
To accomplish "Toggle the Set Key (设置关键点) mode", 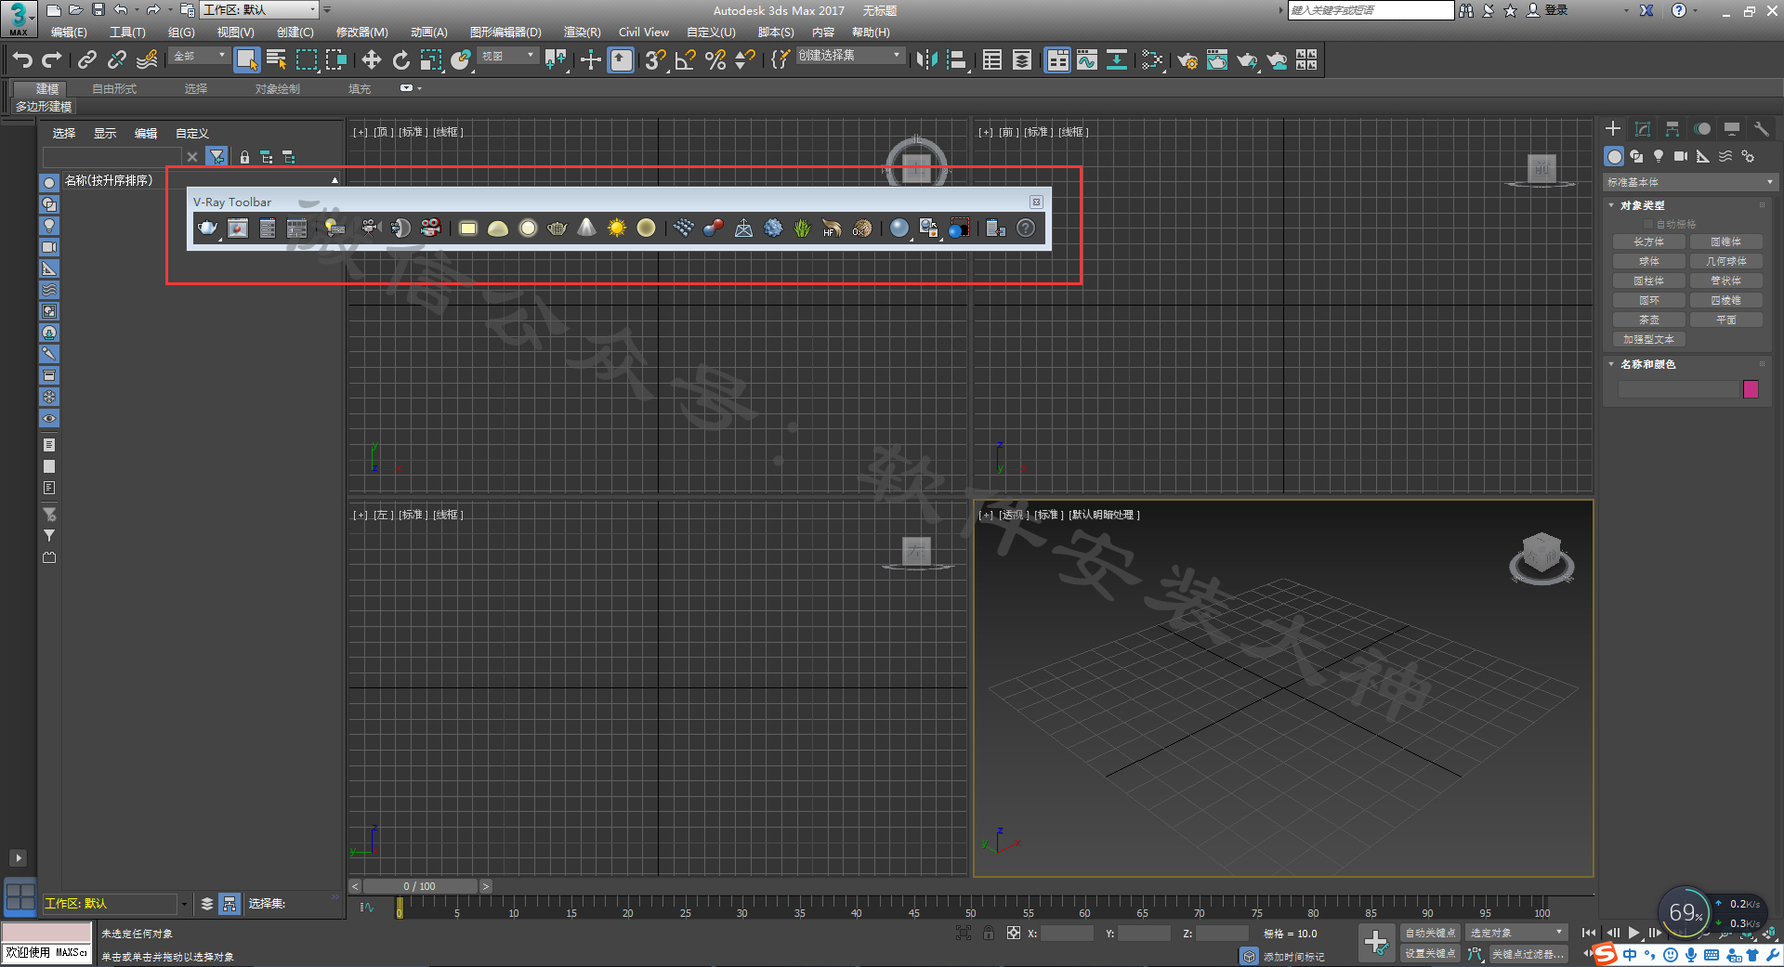I will pos(1431,953).
